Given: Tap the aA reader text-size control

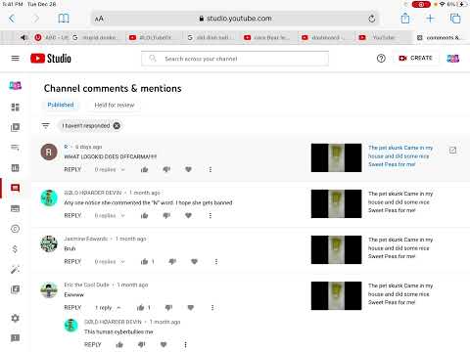Looking at the screenshot, I should pos(99,19).
